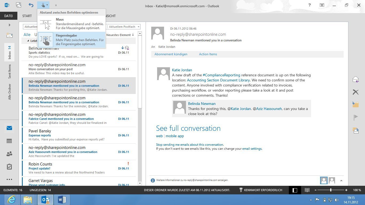Flag the message for follow-up
This screenshot has width=365, height=205.
[356, 117]
